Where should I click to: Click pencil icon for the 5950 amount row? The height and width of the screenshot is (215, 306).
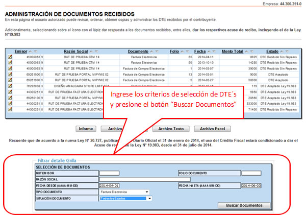coord(10,92)
